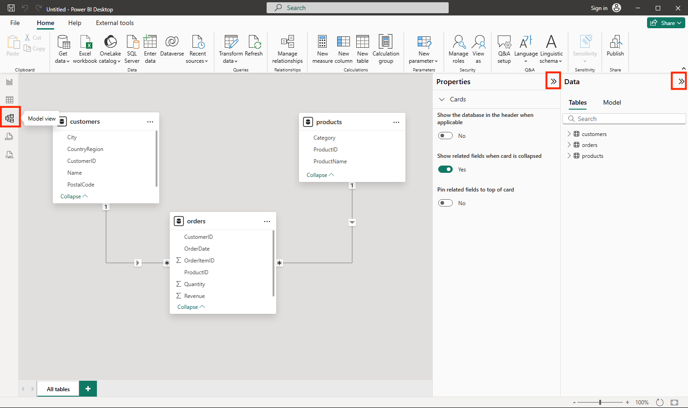The height and width of the screenshot is (408, 688).
Task: Create a New measure
Action: (x=323, y=49)
